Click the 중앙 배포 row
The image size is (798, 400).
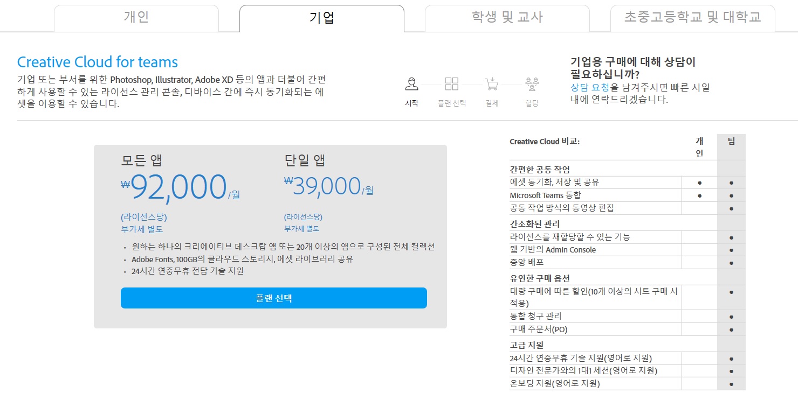(x=627, y=263)
